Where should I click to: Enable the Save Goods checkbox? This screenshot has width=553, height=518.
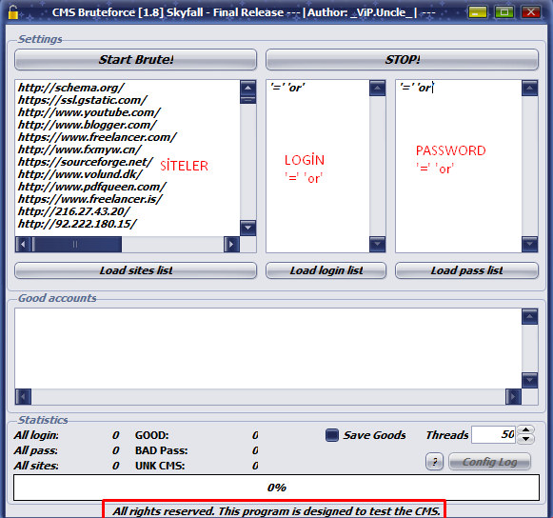[x=332, y=435]
